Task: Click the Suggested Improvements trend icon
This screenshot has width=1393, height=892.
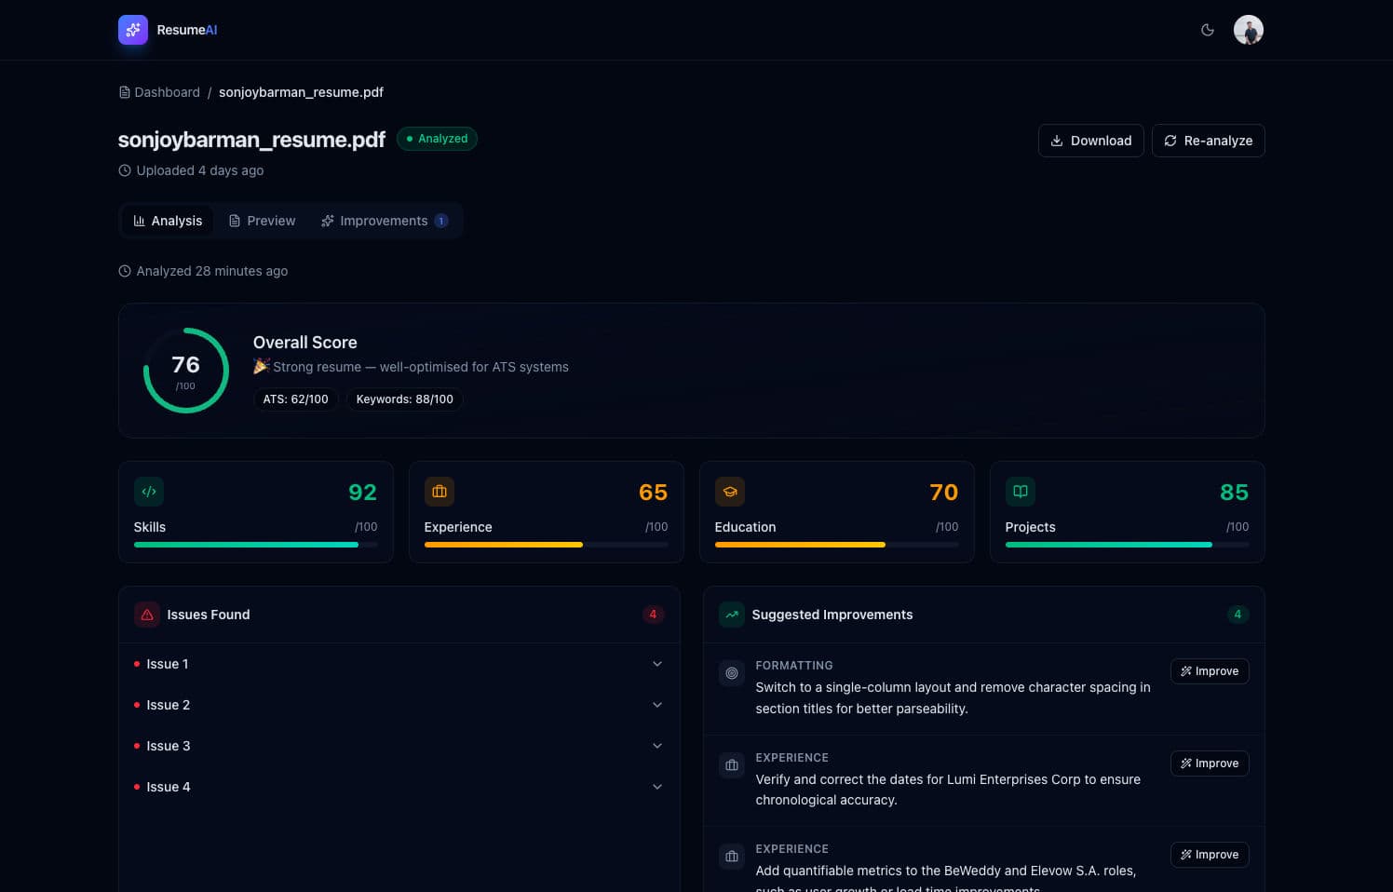Action: click(732, 615)
